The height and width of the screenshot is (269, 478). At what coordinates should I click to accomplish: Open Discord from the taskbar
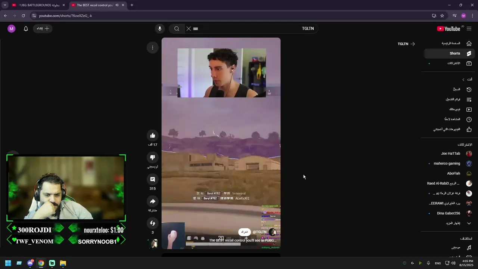(x=30, y=263)
